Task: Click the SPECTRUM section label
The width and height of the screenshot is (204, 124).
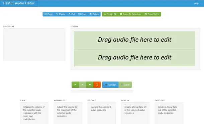Action: pos(9,26)
